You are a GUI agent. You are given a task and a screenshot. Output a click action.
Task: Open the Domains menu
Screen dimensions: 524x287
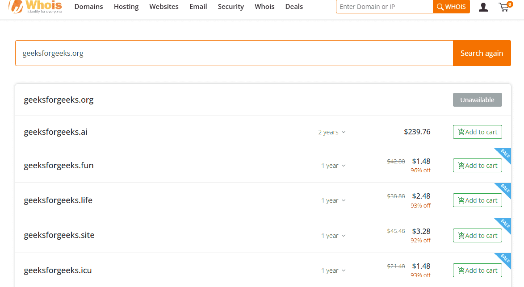[x=88, y=7]
